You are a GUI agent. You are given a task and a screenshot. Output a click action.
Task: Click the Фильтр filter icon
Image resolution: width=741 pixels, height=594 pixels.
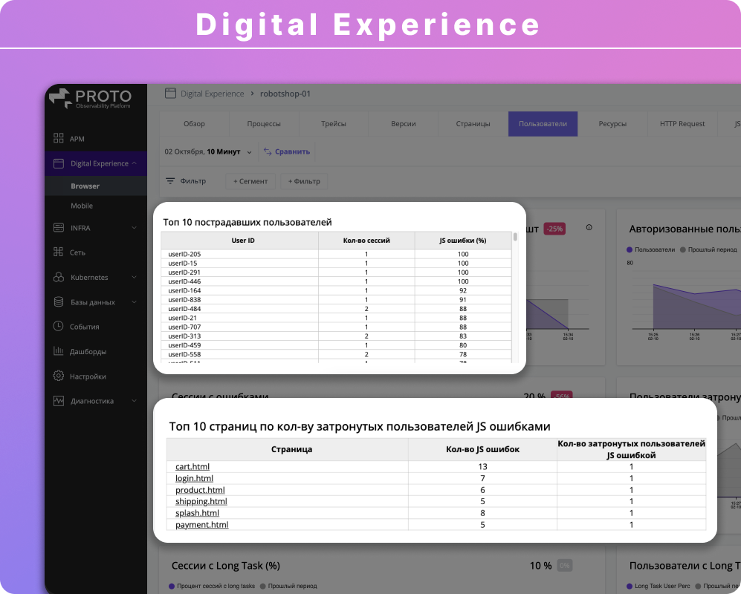coord(170,180)
